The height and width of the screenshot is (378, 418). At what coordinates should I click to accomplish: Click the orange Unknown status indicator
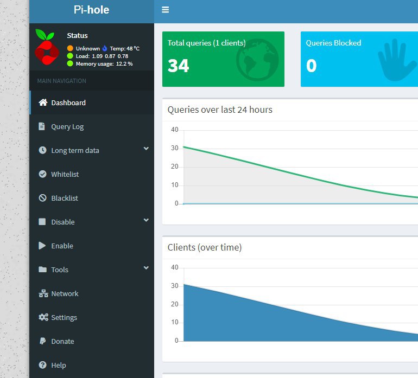[70, 48]
